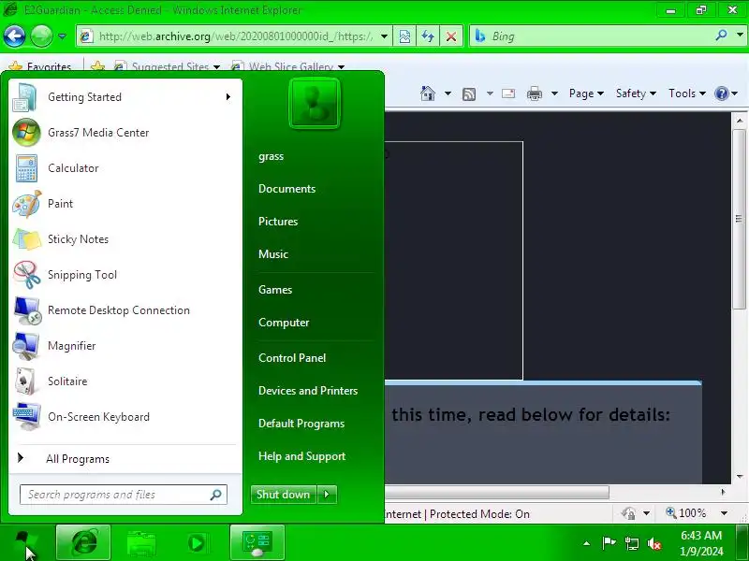Click the RSS Feeds icon
This screenshot has height=561, width=749.
[469, 94]
